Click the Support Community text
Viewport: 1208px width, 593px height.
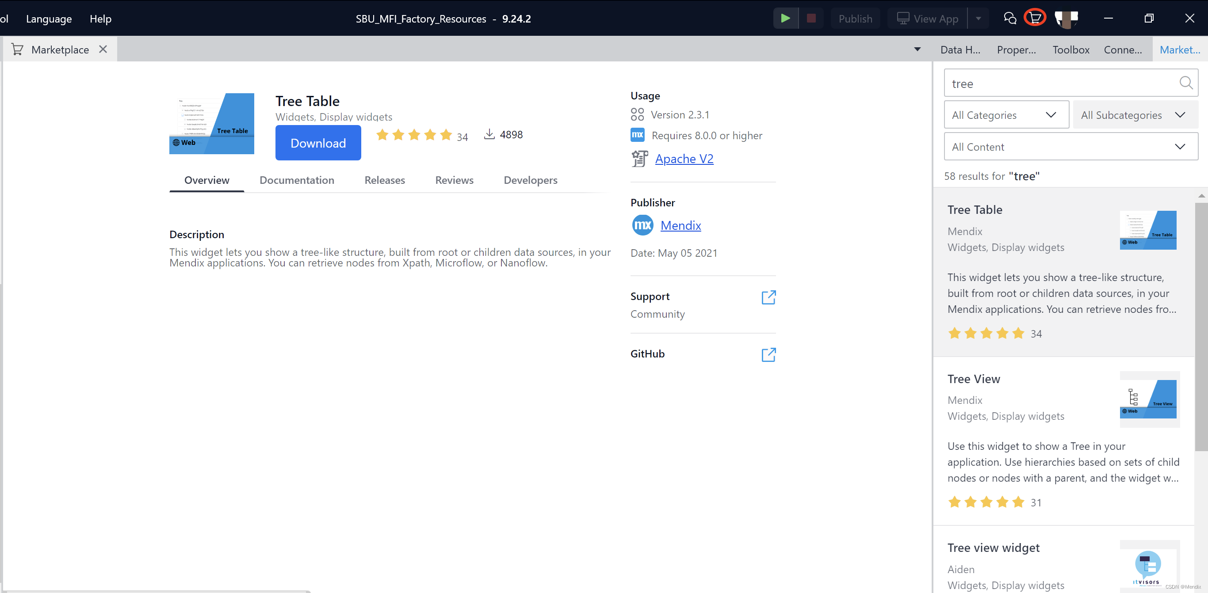click(x=657, y=314)
